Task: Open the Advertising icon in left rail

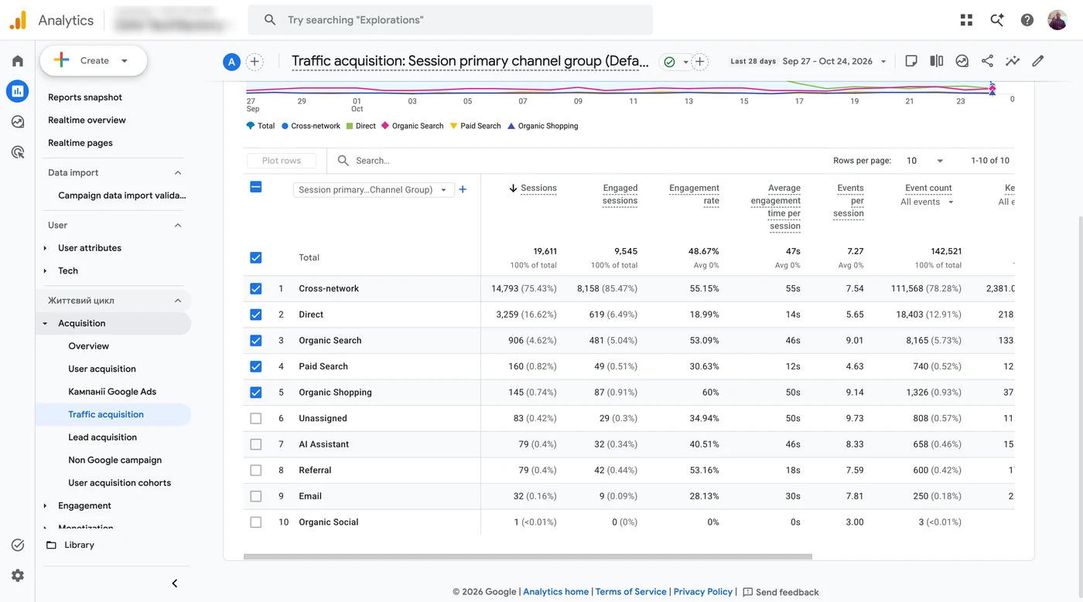Action: coord(18,151)
